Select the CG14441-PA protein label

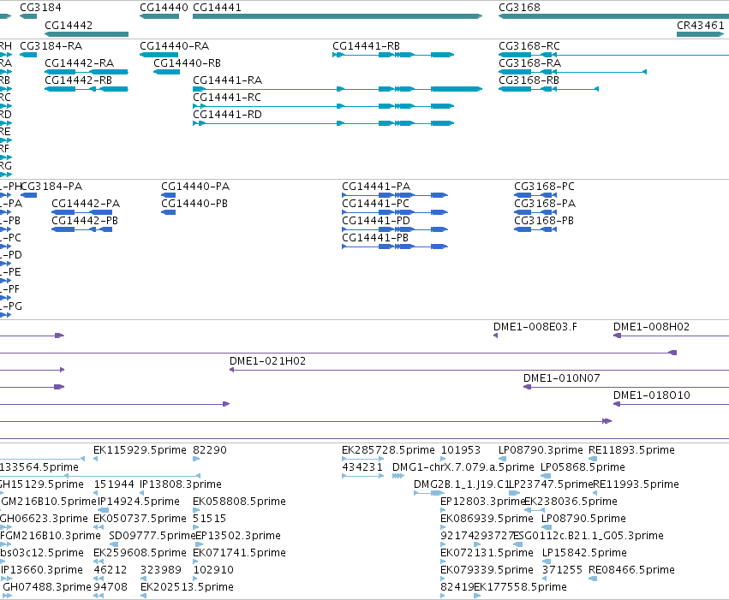click(376, 187)
